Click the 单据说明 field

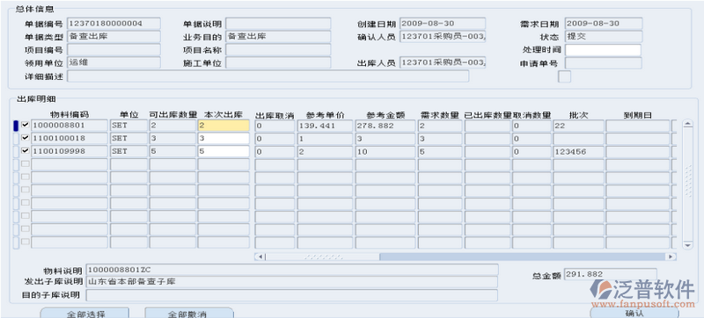pos(278,24)
